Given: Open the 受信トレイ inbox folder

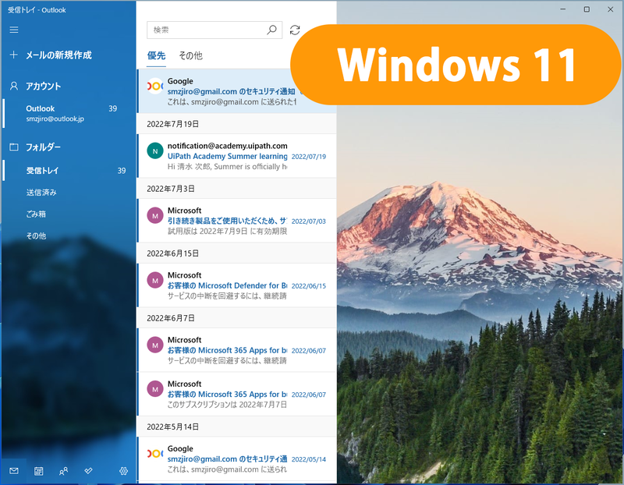Looking at the screenshot, I should tap(69, 171).
